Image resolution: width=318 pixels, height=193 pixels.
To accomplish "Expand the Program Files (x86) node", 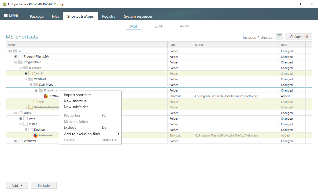I will coord(16,57).
